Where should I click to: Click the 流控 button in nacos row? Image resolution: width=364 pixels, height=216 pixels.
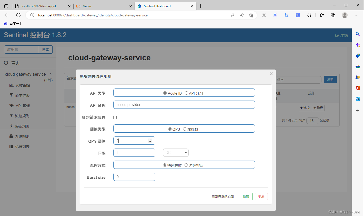305,108
